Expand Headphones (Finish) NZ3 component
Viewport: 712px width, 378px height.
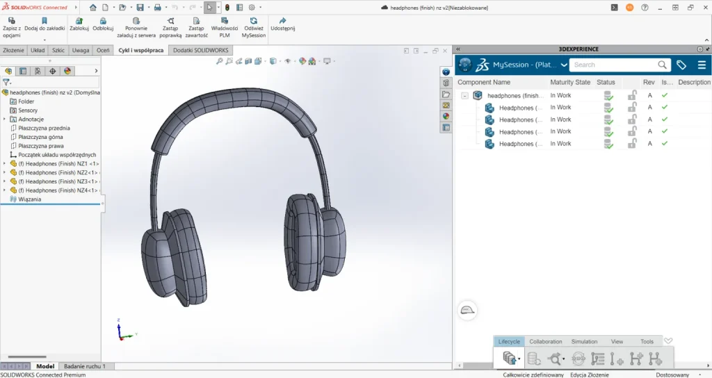[5, 181]
